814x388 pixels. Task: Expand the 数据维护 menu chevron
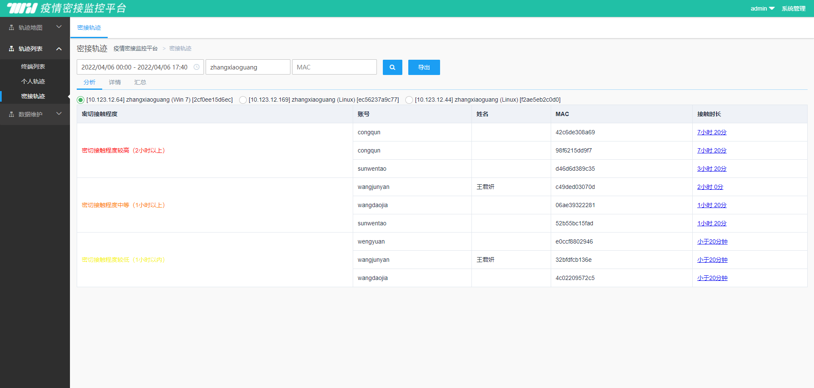pos(59,114)
